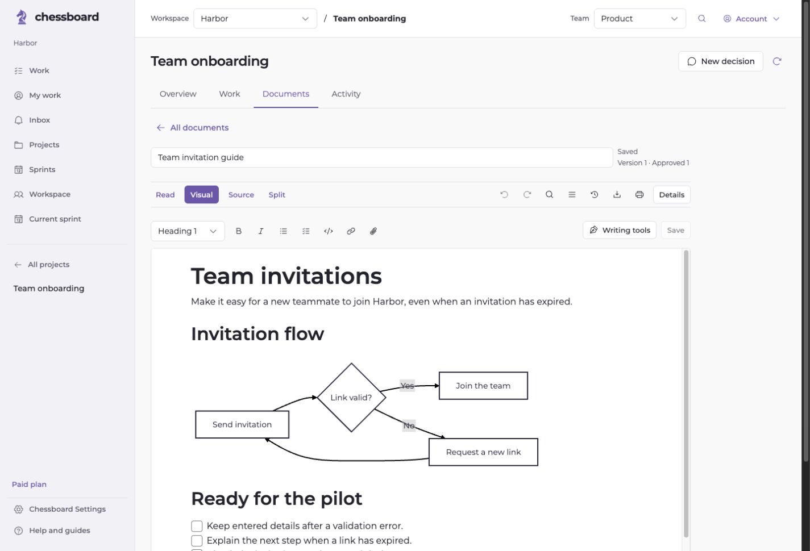This screenshot has height=551, width=810.
Task: Click the 'Team invitations' heading
Action: coord(286,277)
